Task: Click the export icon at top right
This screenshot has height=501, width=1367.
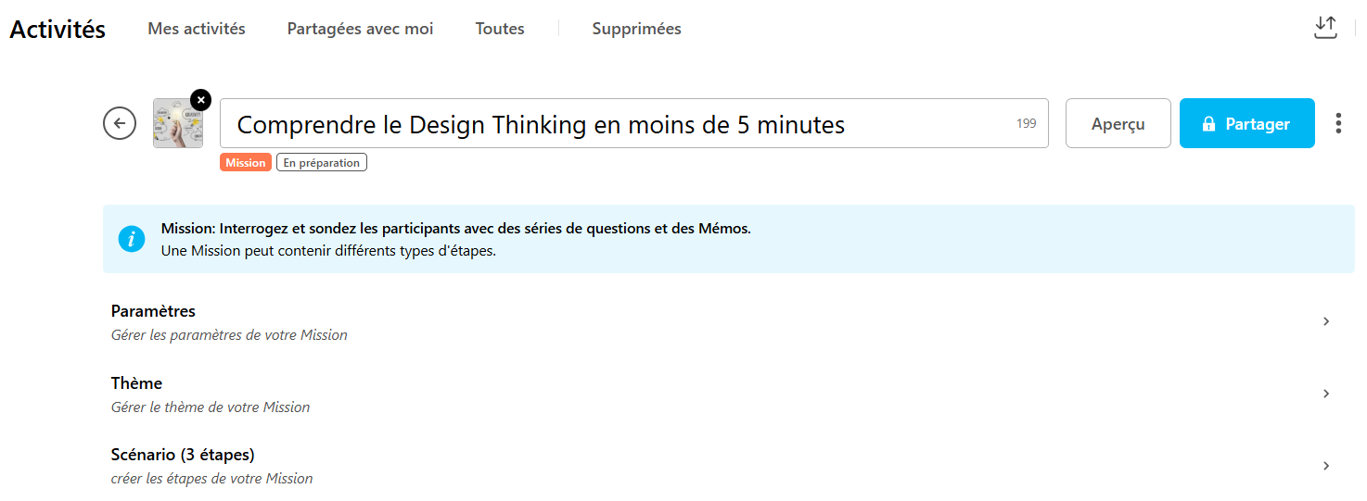Action: (x=1326, y=28)
